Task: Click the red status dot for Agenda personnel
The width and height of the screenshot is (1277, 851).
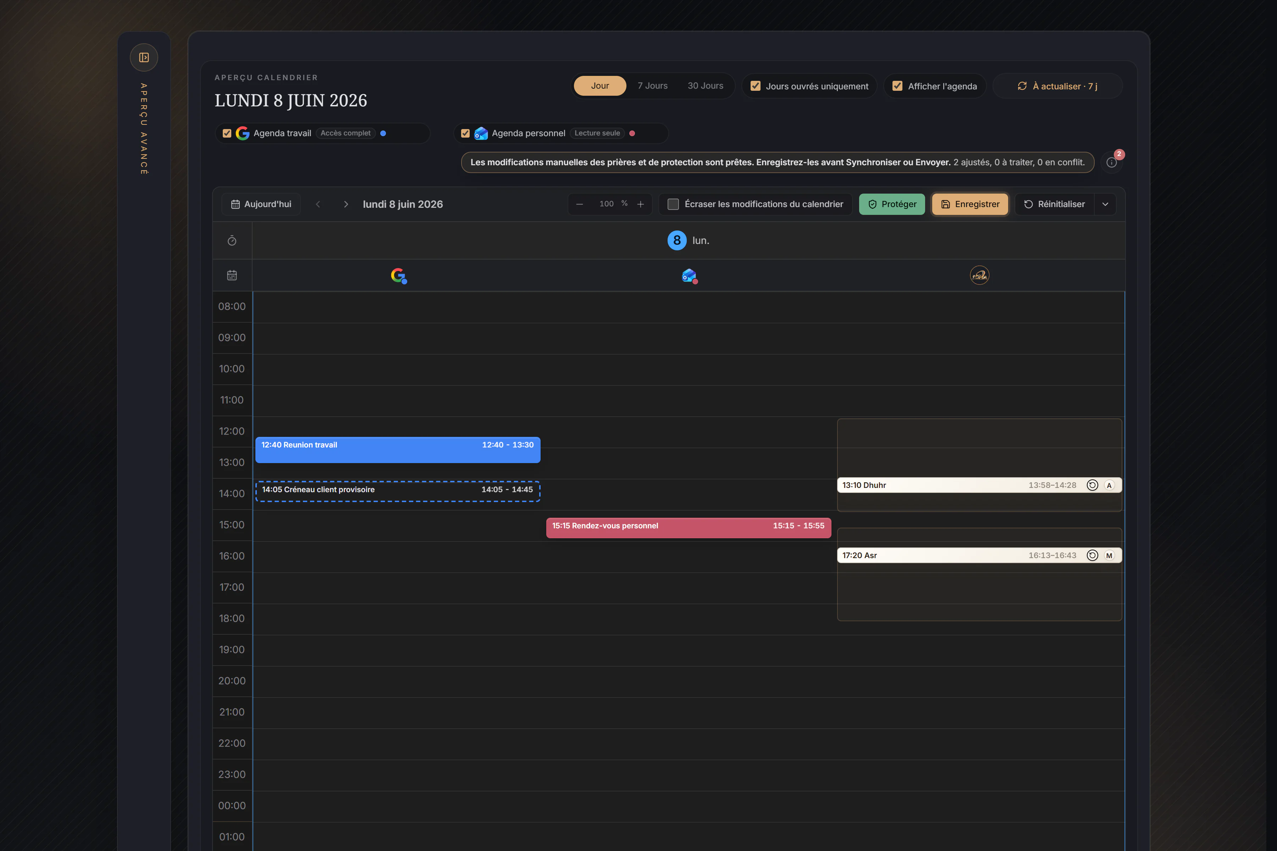Action: [632, 134]
